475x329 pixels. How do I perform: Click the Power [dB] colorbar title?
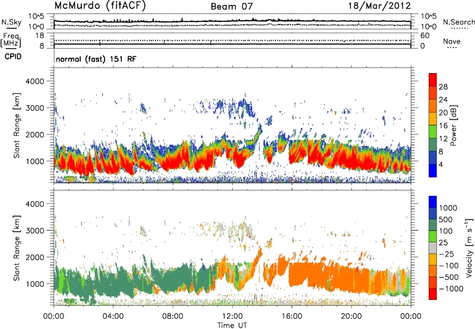[453, 125]
